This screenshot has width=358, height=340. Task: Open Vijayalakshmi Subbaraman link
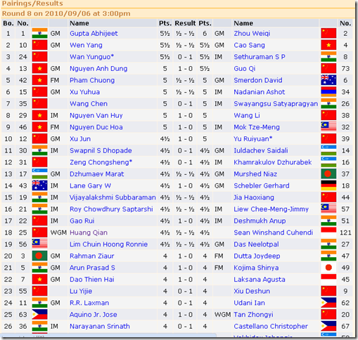coord(113,197)
